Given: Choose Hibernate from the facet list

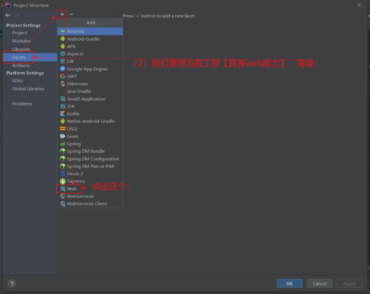Looking at the screenshot, I should click(x=90, y=84).
